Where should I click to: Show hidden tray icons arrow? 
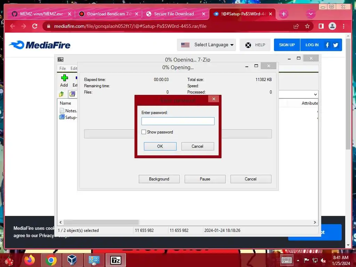click(298, 260)
